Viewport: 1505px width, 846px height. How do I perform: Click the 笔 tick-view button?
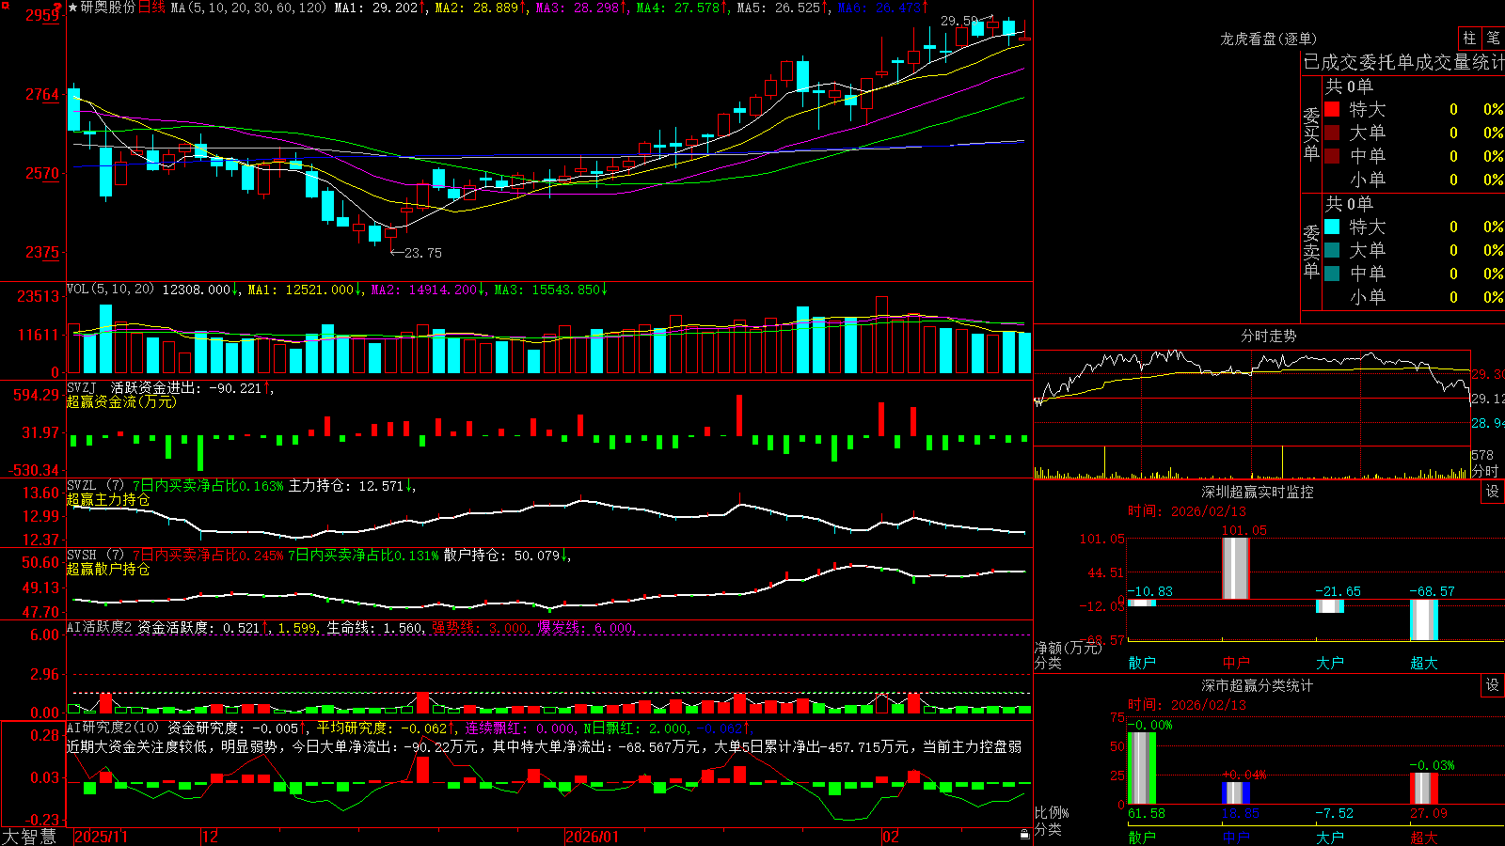tap(1493, 38)
